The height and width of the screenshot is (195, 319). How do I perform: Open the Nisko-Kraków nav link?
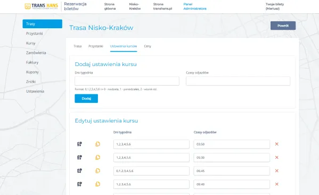coord(135,6)
